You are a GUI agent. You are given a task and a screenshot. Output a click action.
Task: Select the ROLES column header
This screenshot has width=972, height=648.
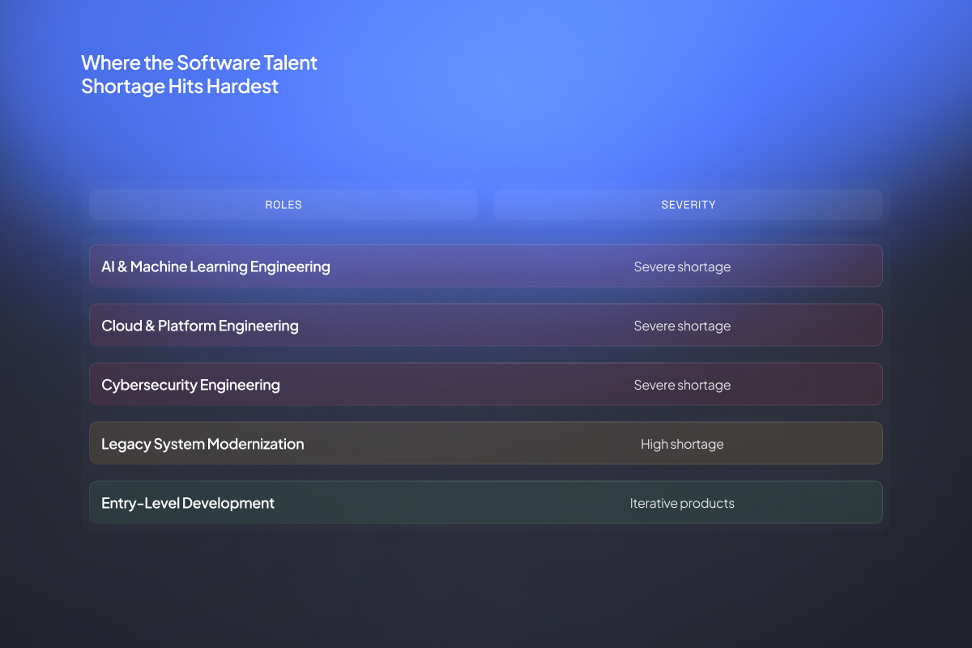[283, 204]
